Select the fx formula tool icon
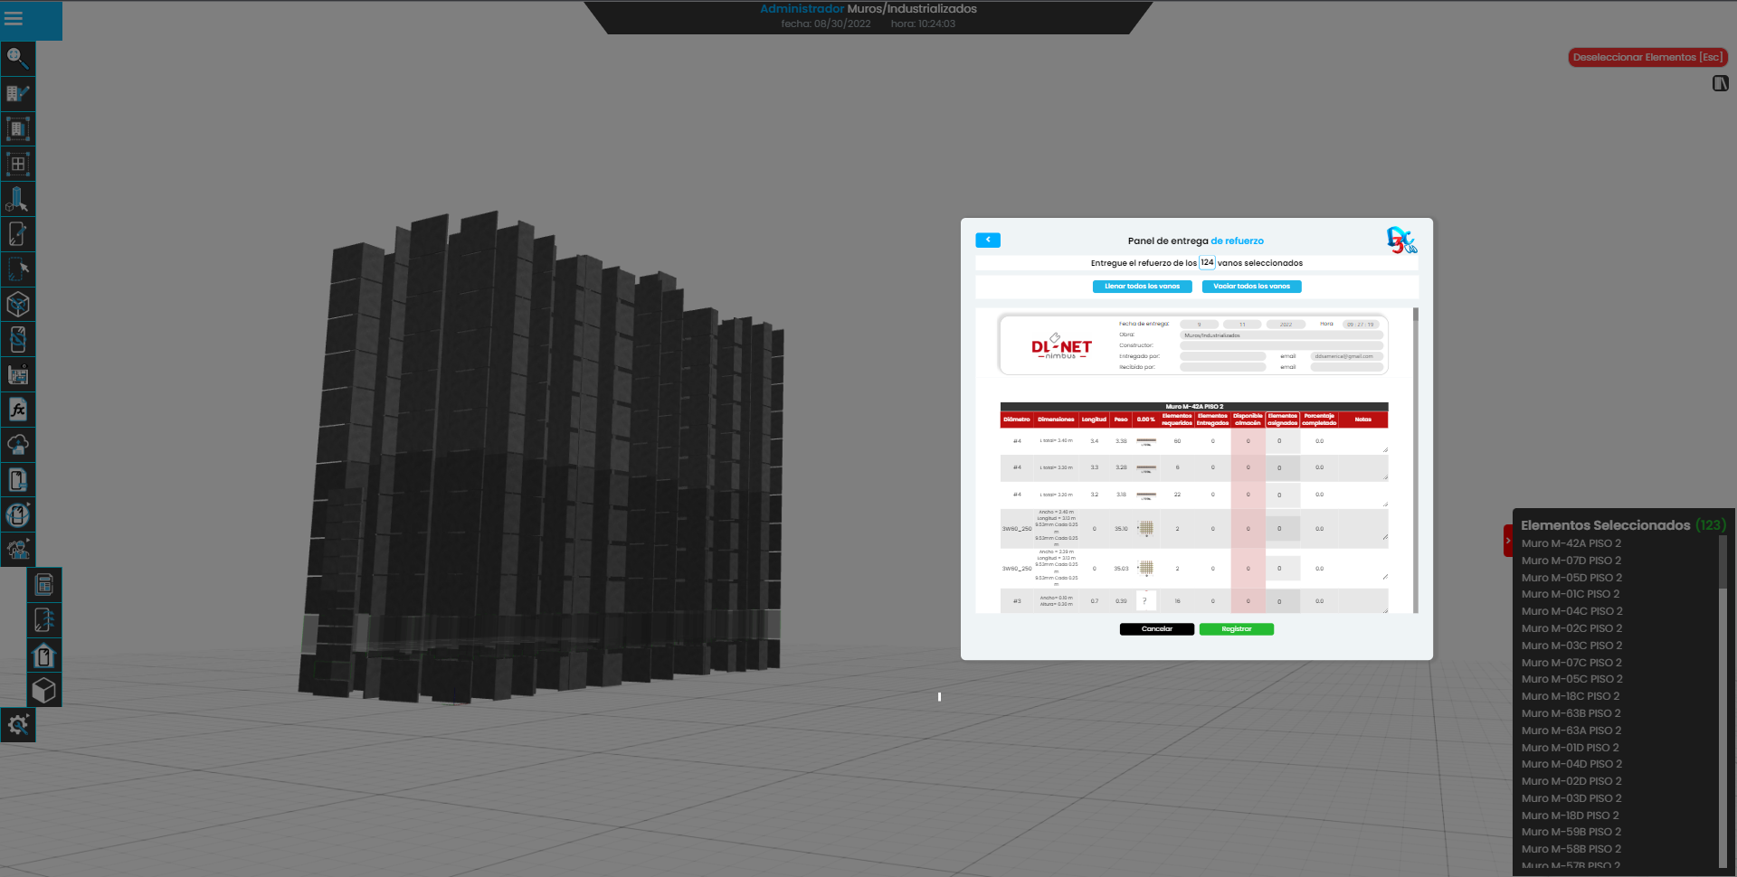The height and width of the screenshot is (877, 1737). [18, 410]
